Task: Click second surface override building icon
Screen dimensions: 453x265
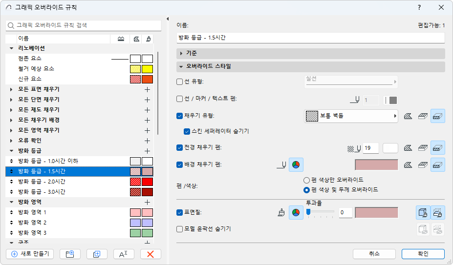Action: tap(438, 212)
